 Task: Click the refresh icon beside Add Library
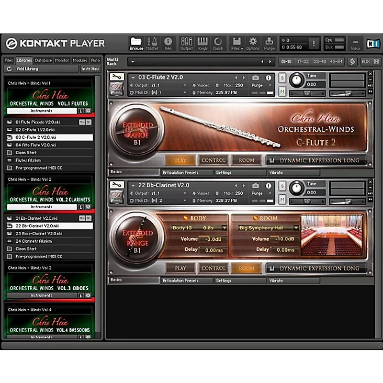click(x=9, y=69)
